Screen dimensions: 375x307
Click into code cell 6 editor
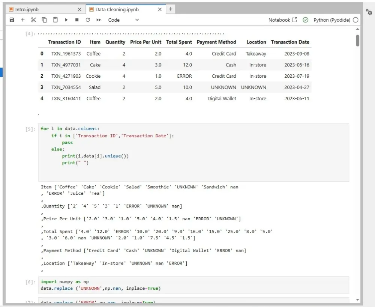[x=193, y=285]
